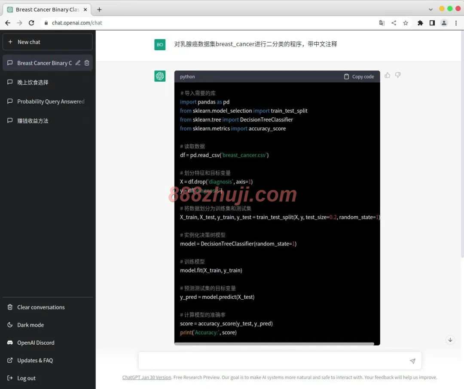Screen dimensions: 464x389
Task: Click the line 'y_pred = model.predict(X_test)'
Action: 217,297
